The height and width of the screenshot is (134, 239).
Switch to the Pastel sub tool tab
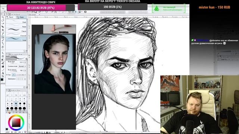click(x=22, y=17)
